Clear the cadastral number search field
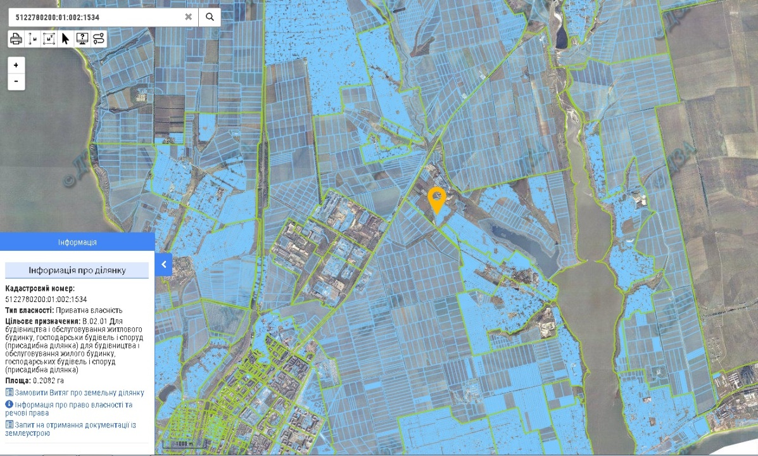Image resolution: width=758 pixels, height=456 pixels. click(x=188, y=17)
